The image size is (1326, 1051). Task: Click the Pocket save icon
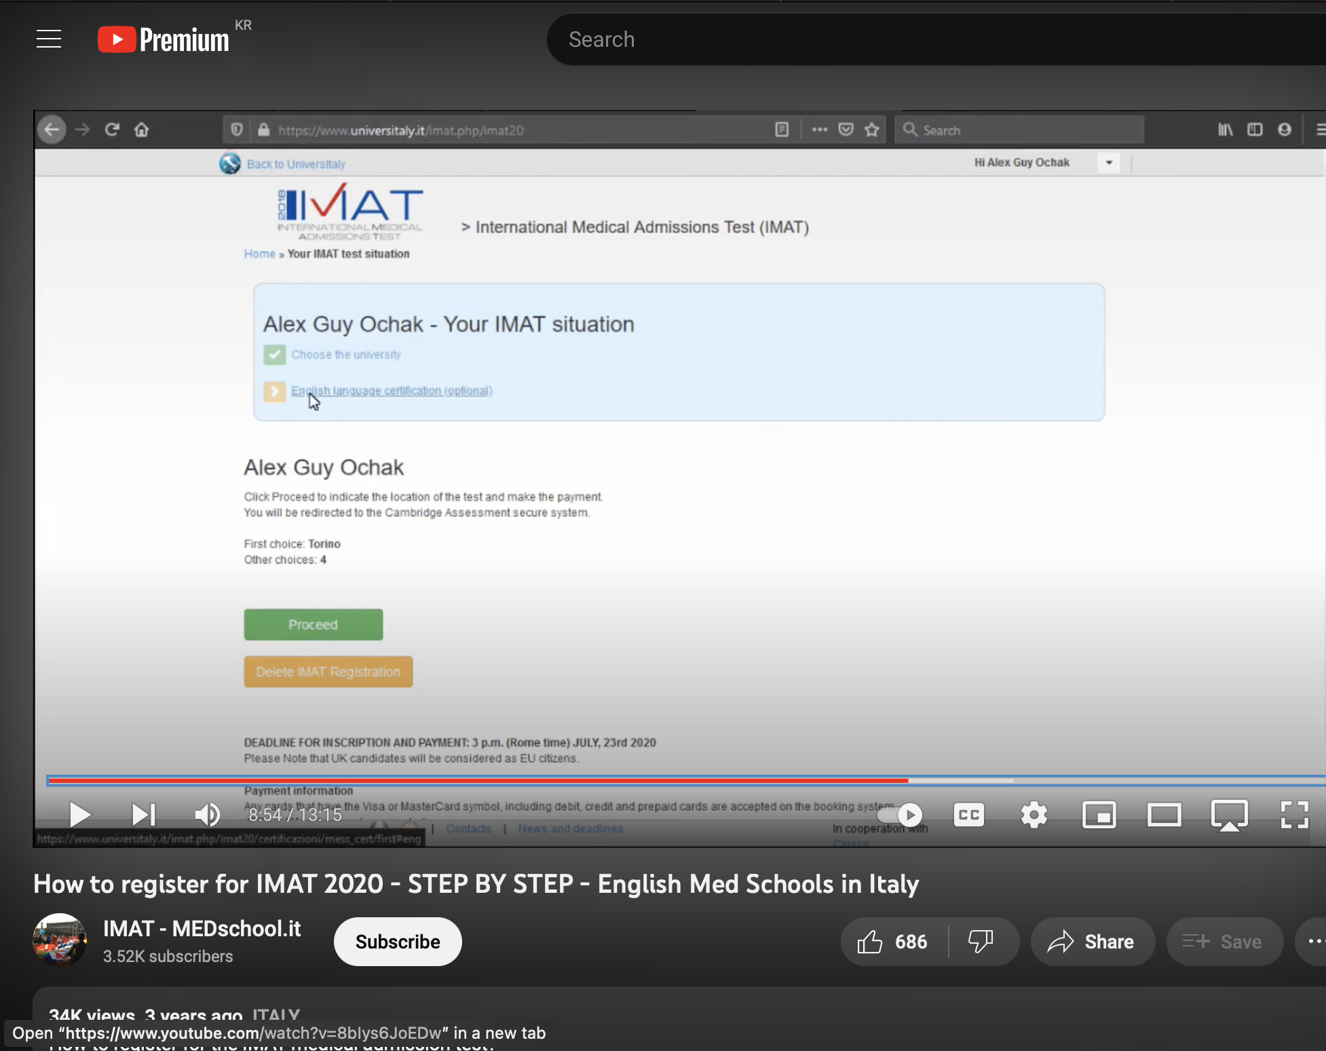tap(846, 130)
